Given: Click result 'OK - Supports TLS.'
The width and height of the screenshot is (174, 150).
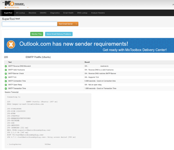Looking at the screenshot, I should [x=92, y=77].
